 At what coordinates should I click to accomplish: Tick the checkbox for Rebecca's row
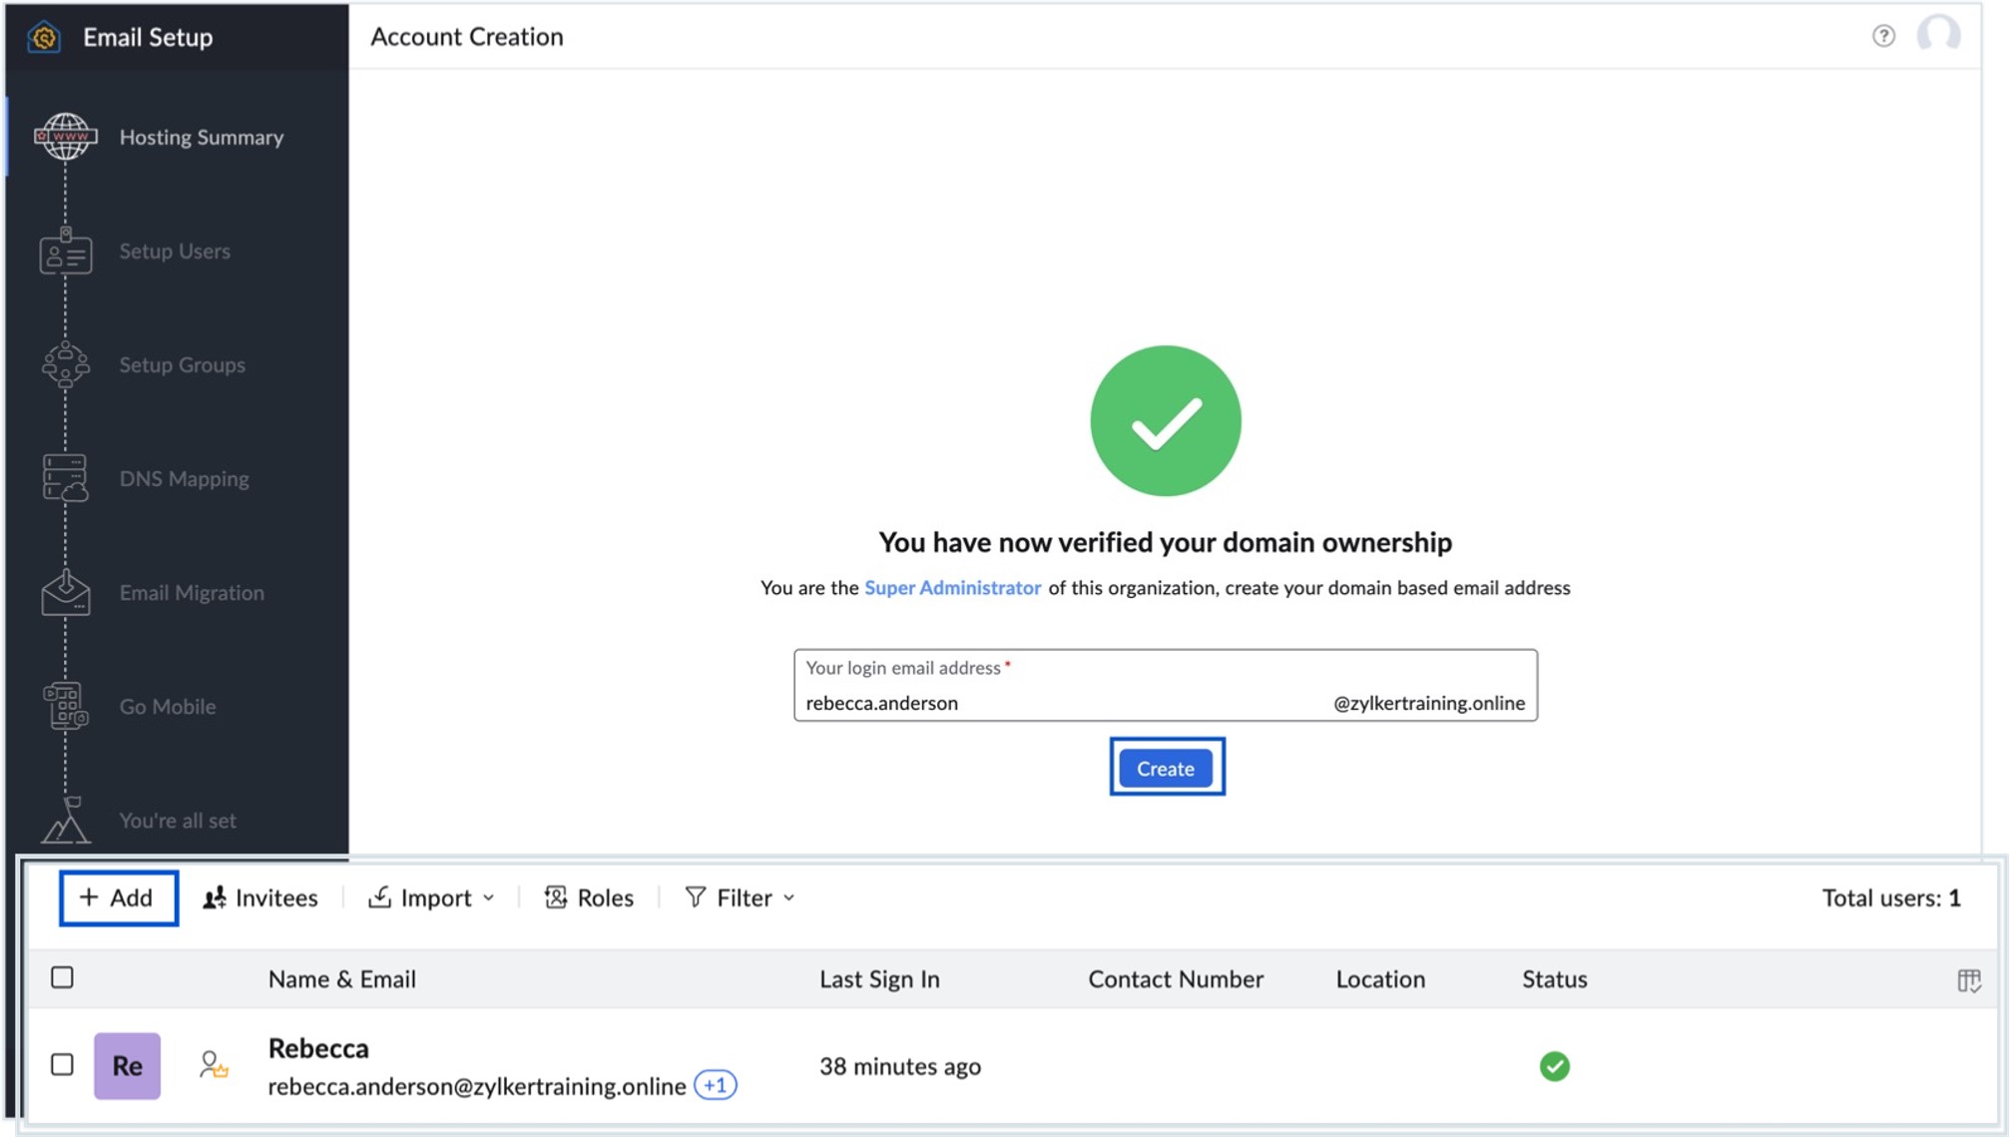tap(62, 1064)
